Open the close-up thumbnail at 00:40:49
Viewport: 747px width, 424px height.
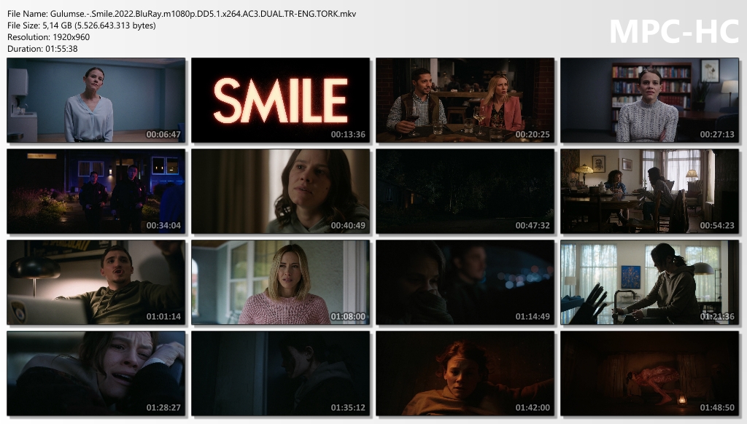pyautogui.click(x=281, y=192)
